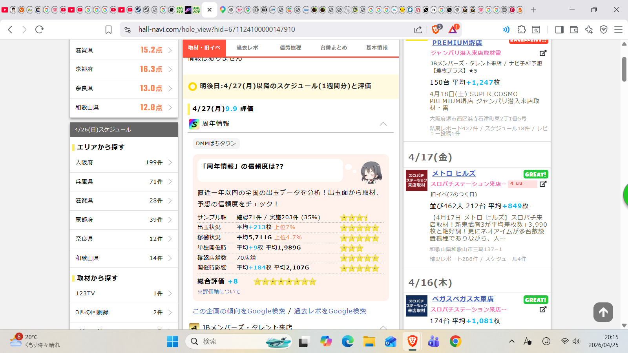Open この企画の傾向をGoogle検索 link

(239, 311)
